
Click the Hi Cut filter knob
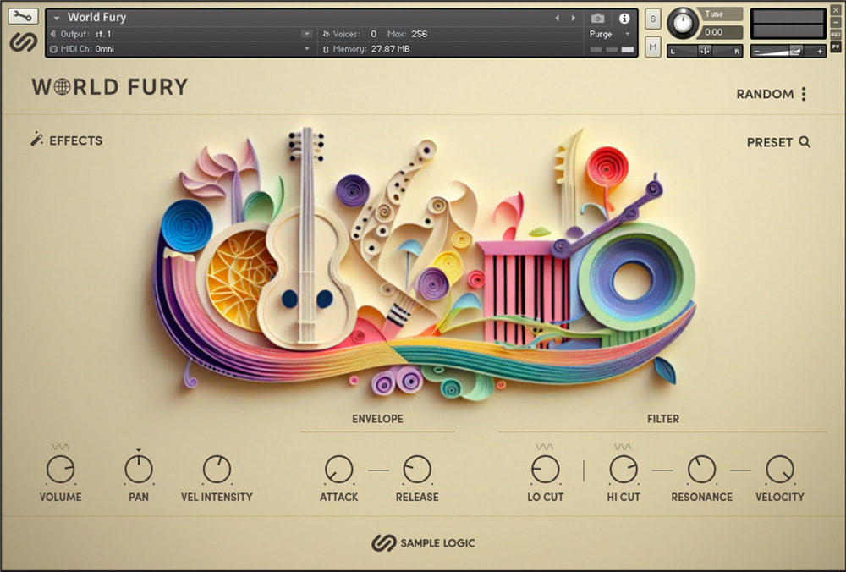click(x=624, y=469)
